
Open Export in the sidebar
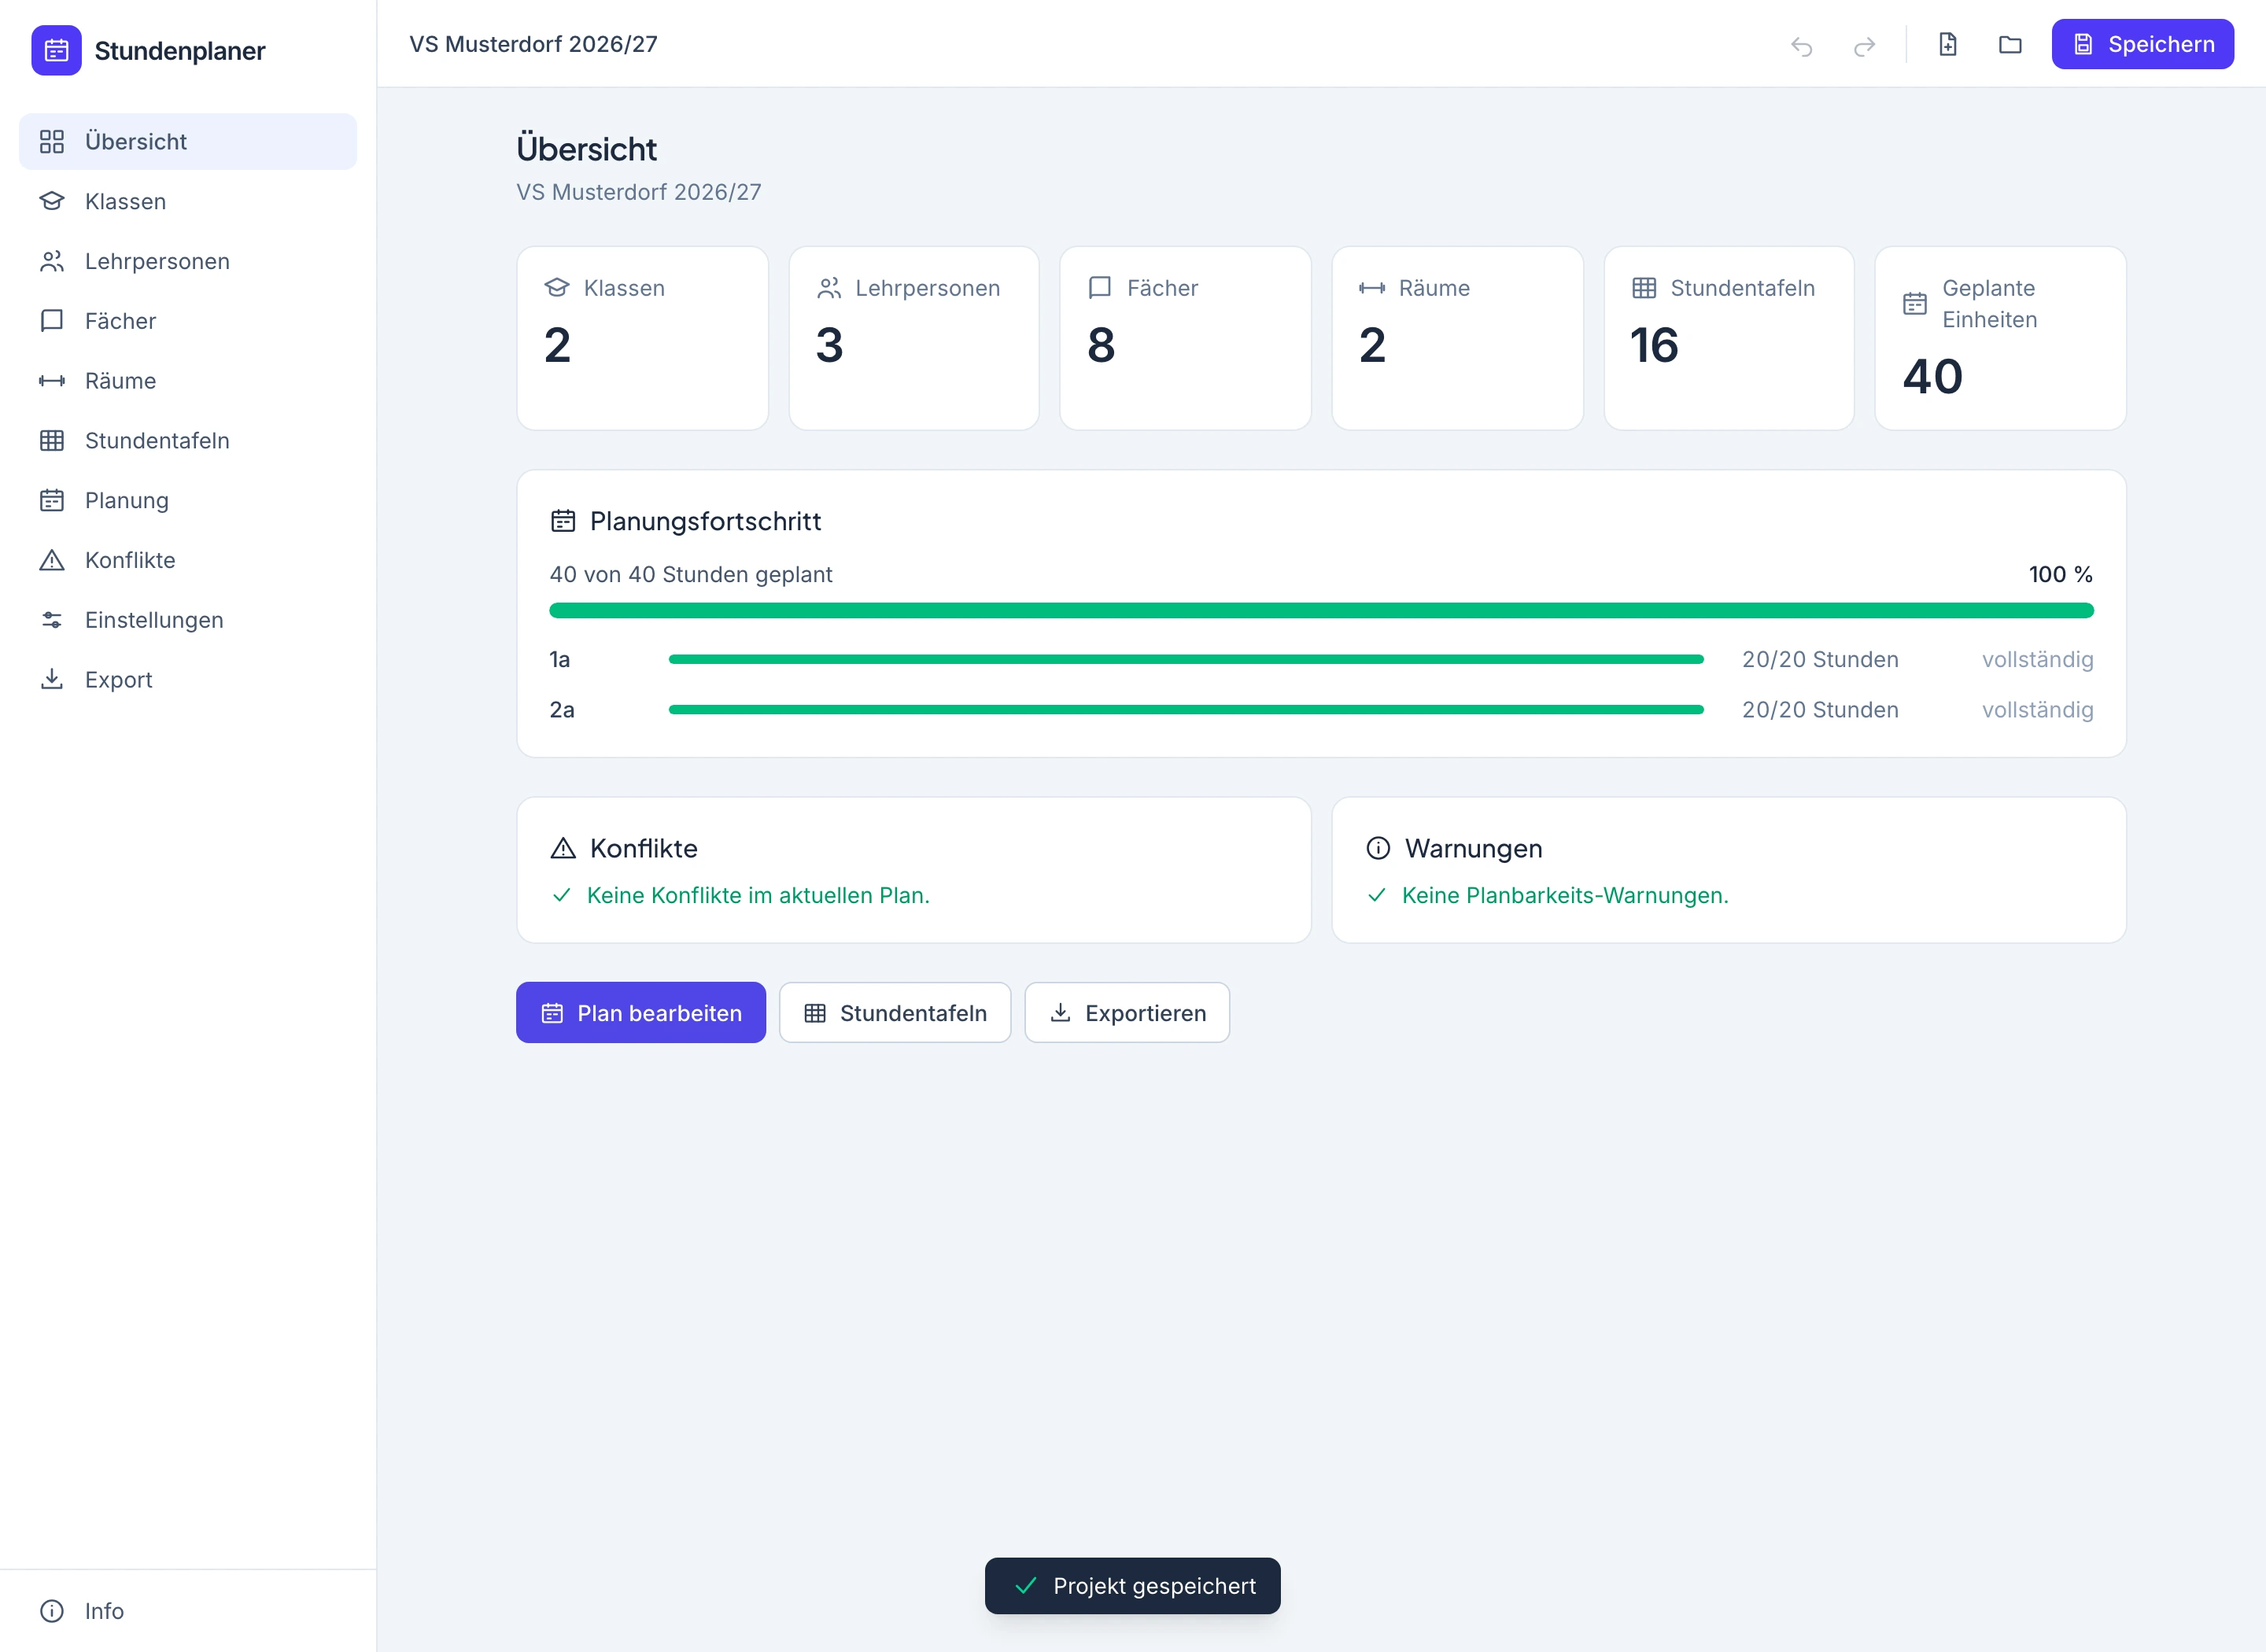[188, 680]
